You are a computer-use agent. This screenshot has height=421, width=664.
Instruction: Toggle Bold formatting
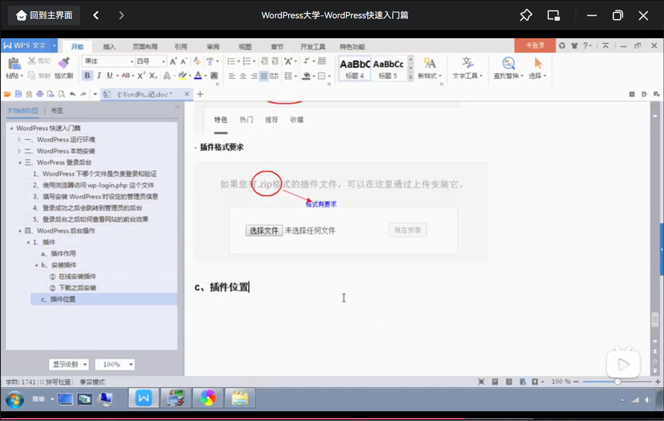pyautogui.click(x=87, y=76)
